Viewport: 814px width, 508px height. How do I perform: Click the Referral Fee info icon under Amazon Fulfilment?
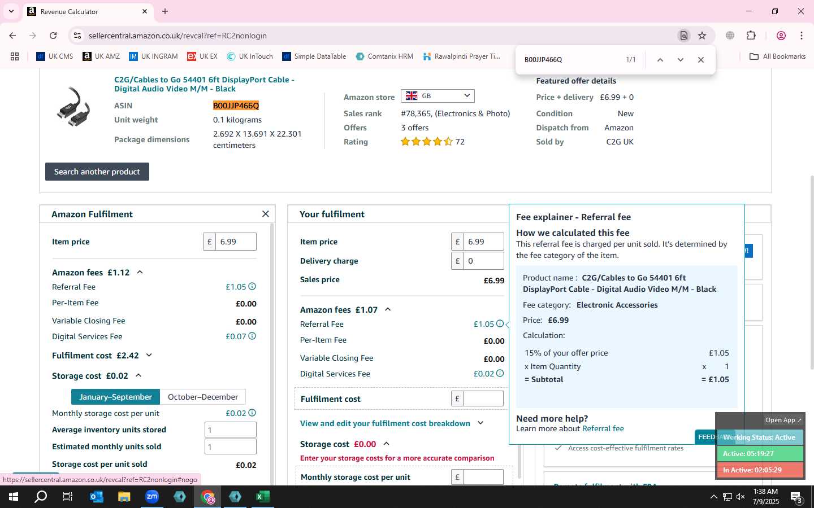coord(252,287)
